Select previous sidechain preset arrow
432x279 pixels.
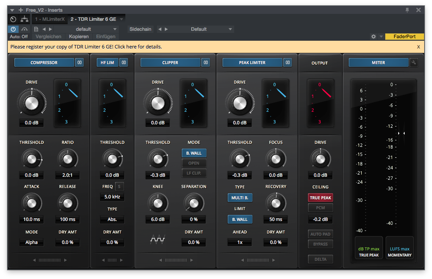click(160, 29)
